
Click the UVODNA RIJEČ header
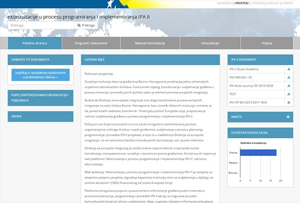pyautogui.click(x=150, y=60)
